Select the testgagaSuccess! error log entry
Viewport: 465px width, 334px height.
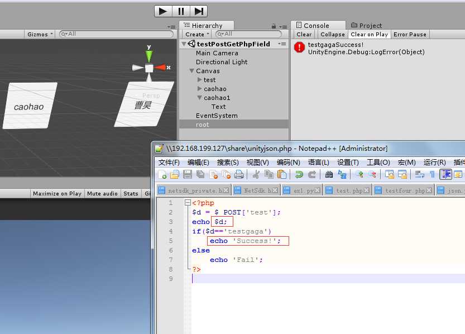click(x=377, y=48)
